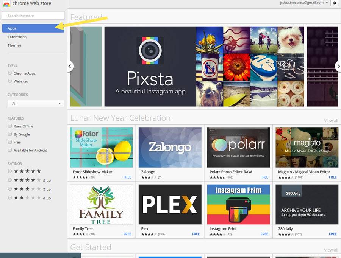Switch to the Themes section
Viewport: 341px width, 258px height.
click(x=14, y=45)
